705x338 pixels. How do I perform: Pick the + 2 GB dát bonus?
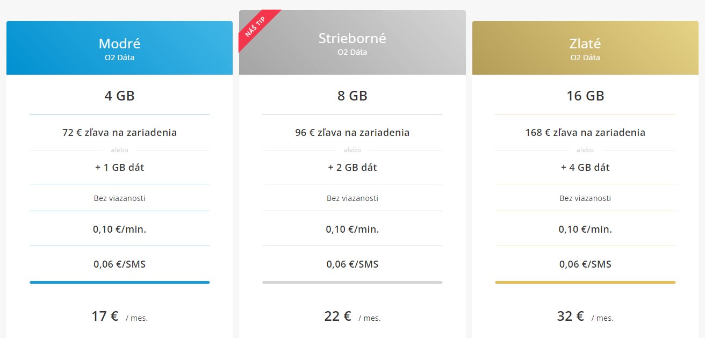tap(352, 167)
